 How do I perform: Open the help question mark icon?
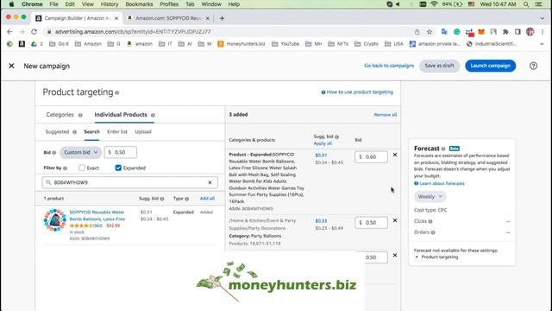coord(533,66)
